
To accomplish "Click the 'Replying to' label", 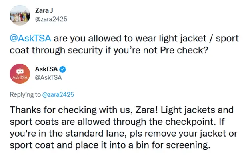I will (x=25, y=95).
